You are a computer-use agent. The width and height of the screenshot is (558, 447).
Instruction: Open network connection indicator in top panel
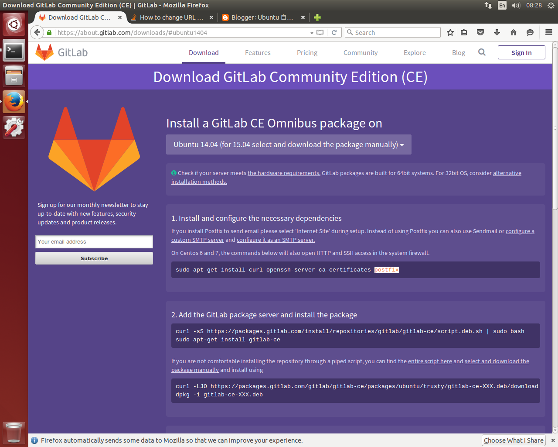[x=488, y=5]
